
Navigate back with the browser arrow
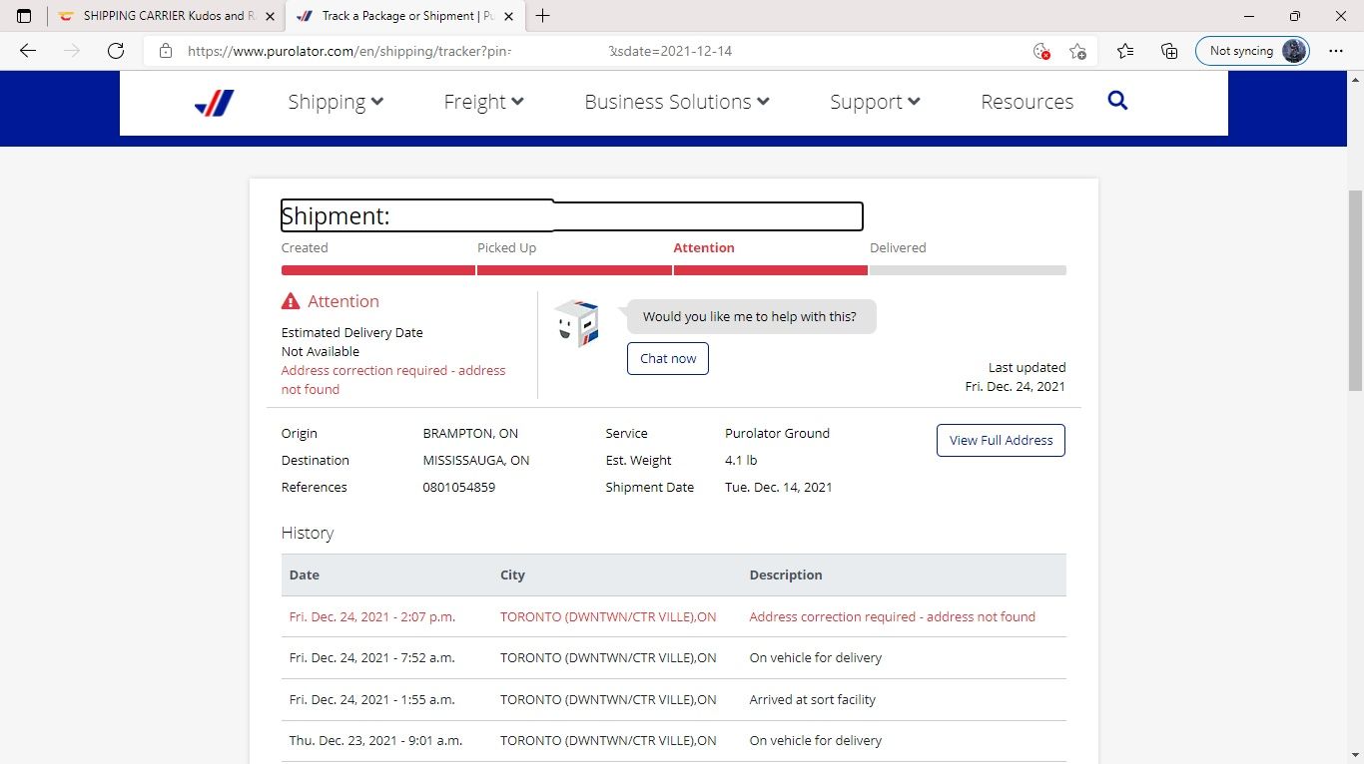(27, 51)
